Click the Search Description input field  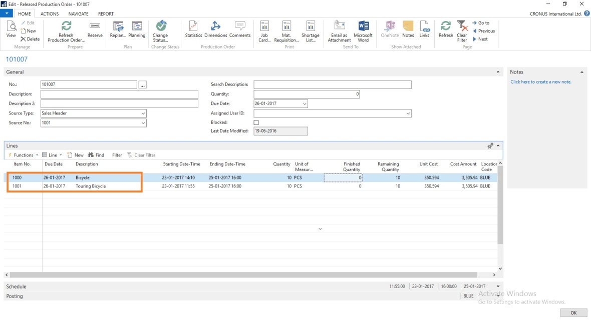click(x=332, y=84)
